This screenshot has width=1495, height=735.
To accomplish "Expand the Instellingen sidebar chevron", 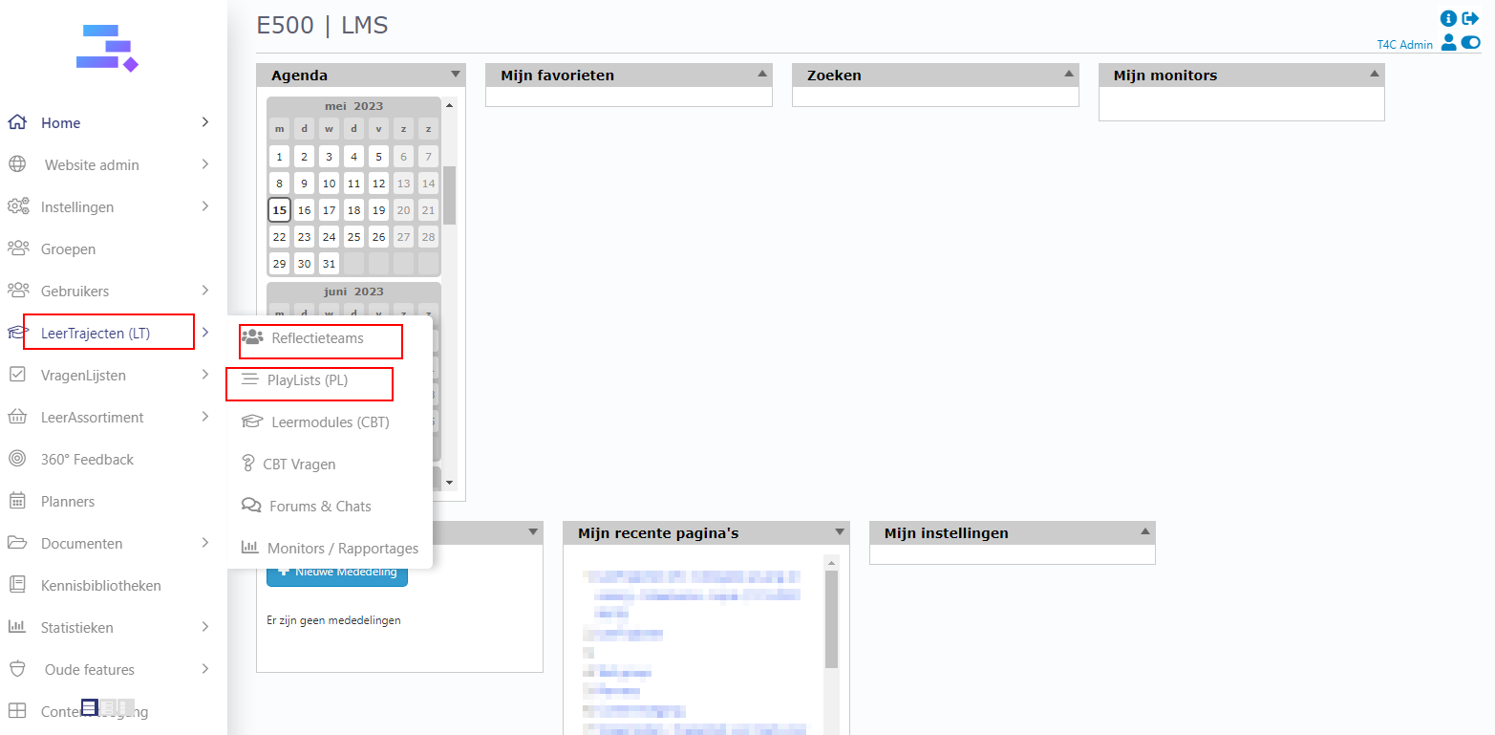I will click(205, 206).
